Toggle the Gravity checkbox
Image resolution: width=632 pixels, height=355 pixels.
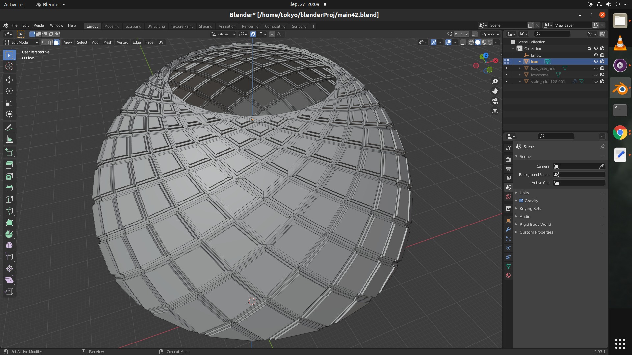(521, 201)
